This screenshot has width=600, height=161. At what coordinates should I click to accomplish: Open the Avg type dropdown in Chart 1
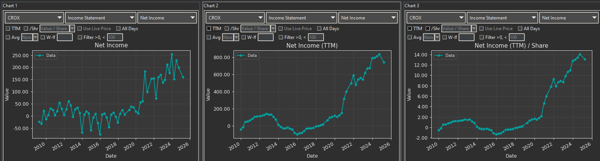30,37
